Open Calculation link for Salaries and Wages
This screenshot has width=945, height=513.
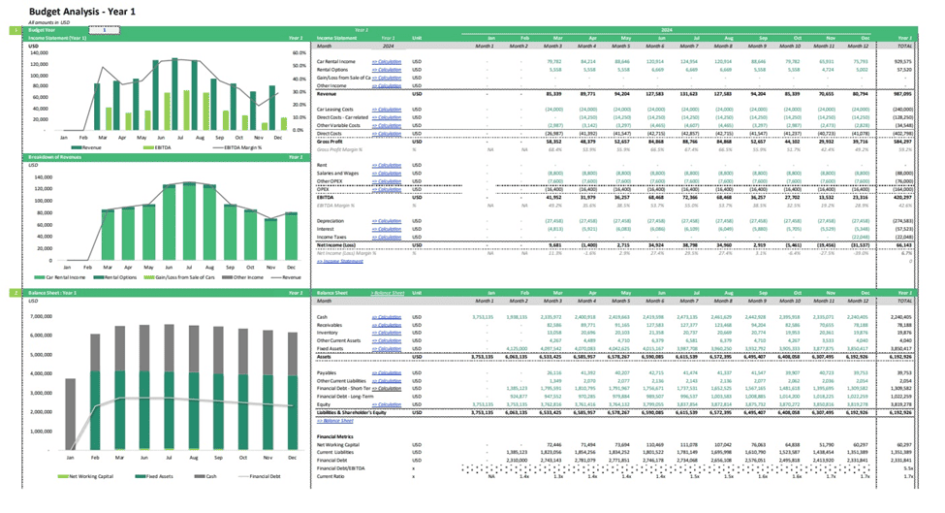[387, 173]
